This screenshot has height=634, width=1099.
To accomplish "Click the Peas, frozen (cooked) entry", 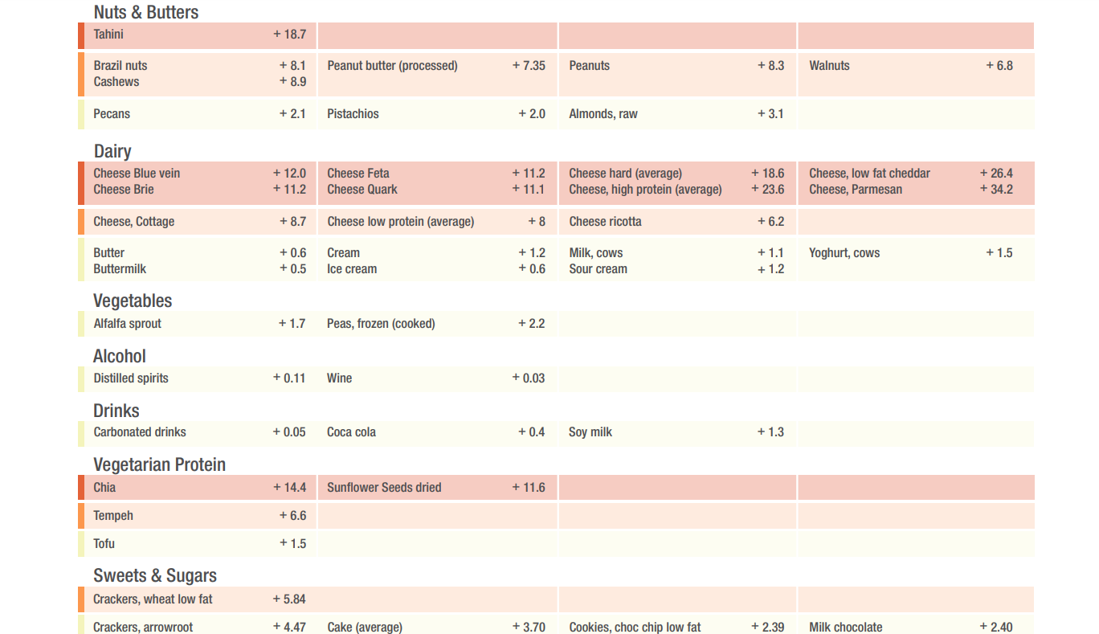I will point(381,324).
